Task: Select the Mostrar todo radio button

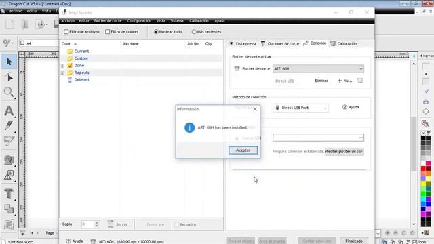Action: click(156, 32)
